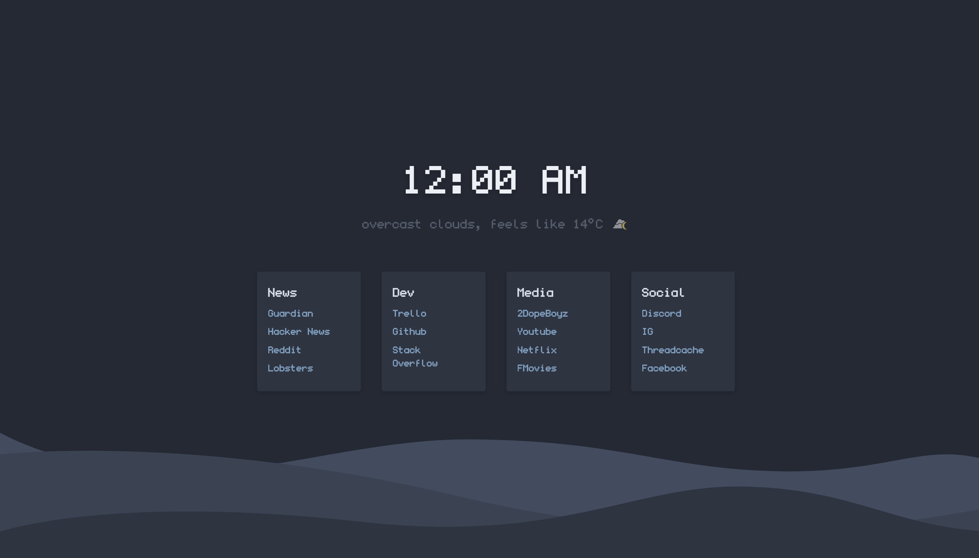Open Threadcache social page
This screenshot has height=558, width=979.
(673, 349)
